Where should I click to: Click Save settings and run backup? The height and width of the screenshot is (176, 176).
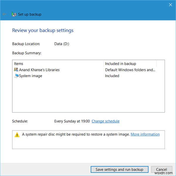pyautogui.click(x=119, y=169)
